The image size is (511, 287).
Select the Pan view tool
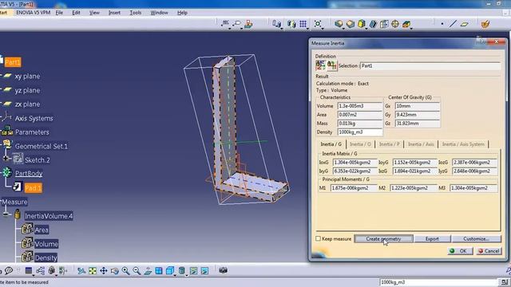104,271
